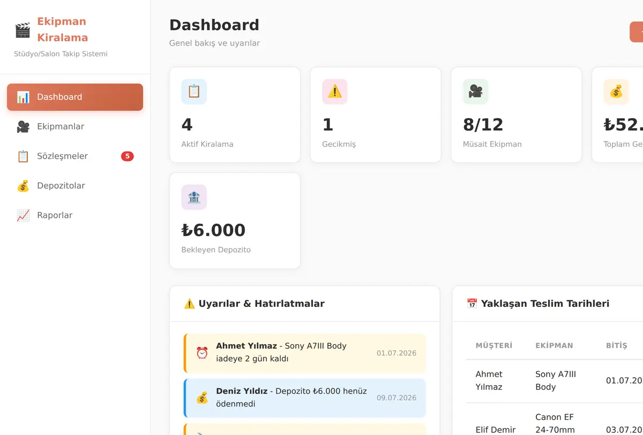The image size is (643, 435).
Task: Click the Stüdyo/Salon Takip Sistemi subtitle
Action: [x=61, y=54]
